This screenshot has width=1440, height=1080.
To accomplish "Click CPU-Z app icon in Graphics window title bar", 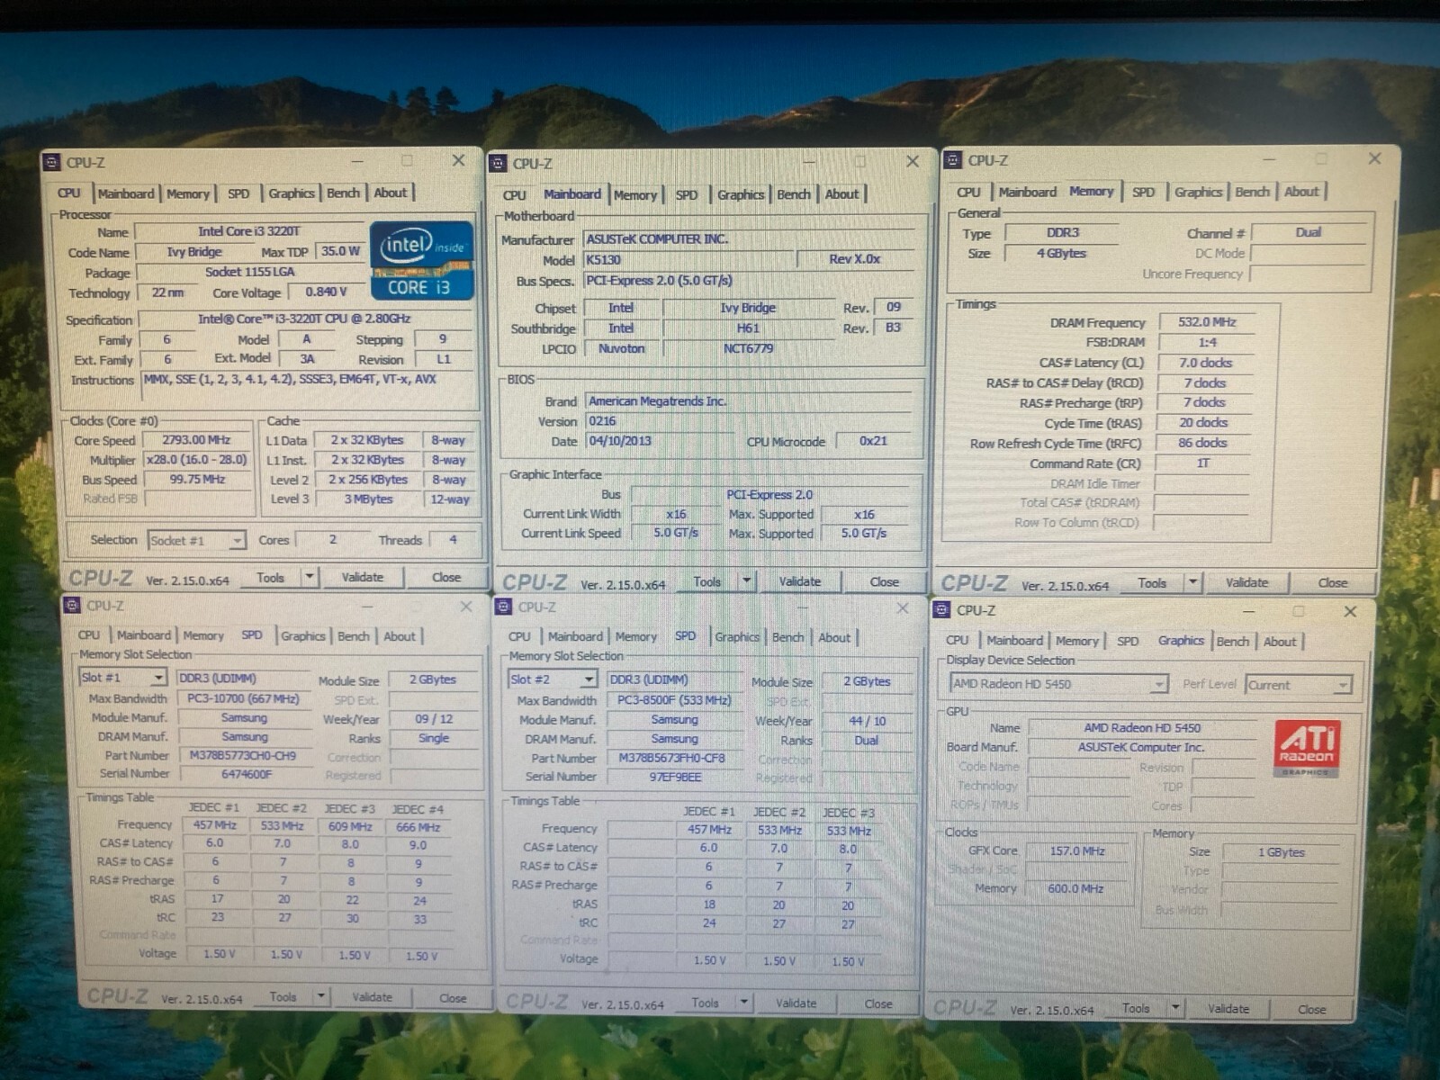I will [x=941, y=610].
